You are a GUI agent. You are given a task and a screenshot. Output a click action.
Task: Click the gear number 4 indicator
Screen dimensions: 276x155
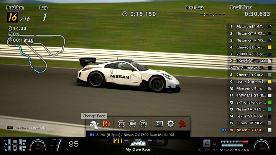pyautogui.click(x=207, y=144)
